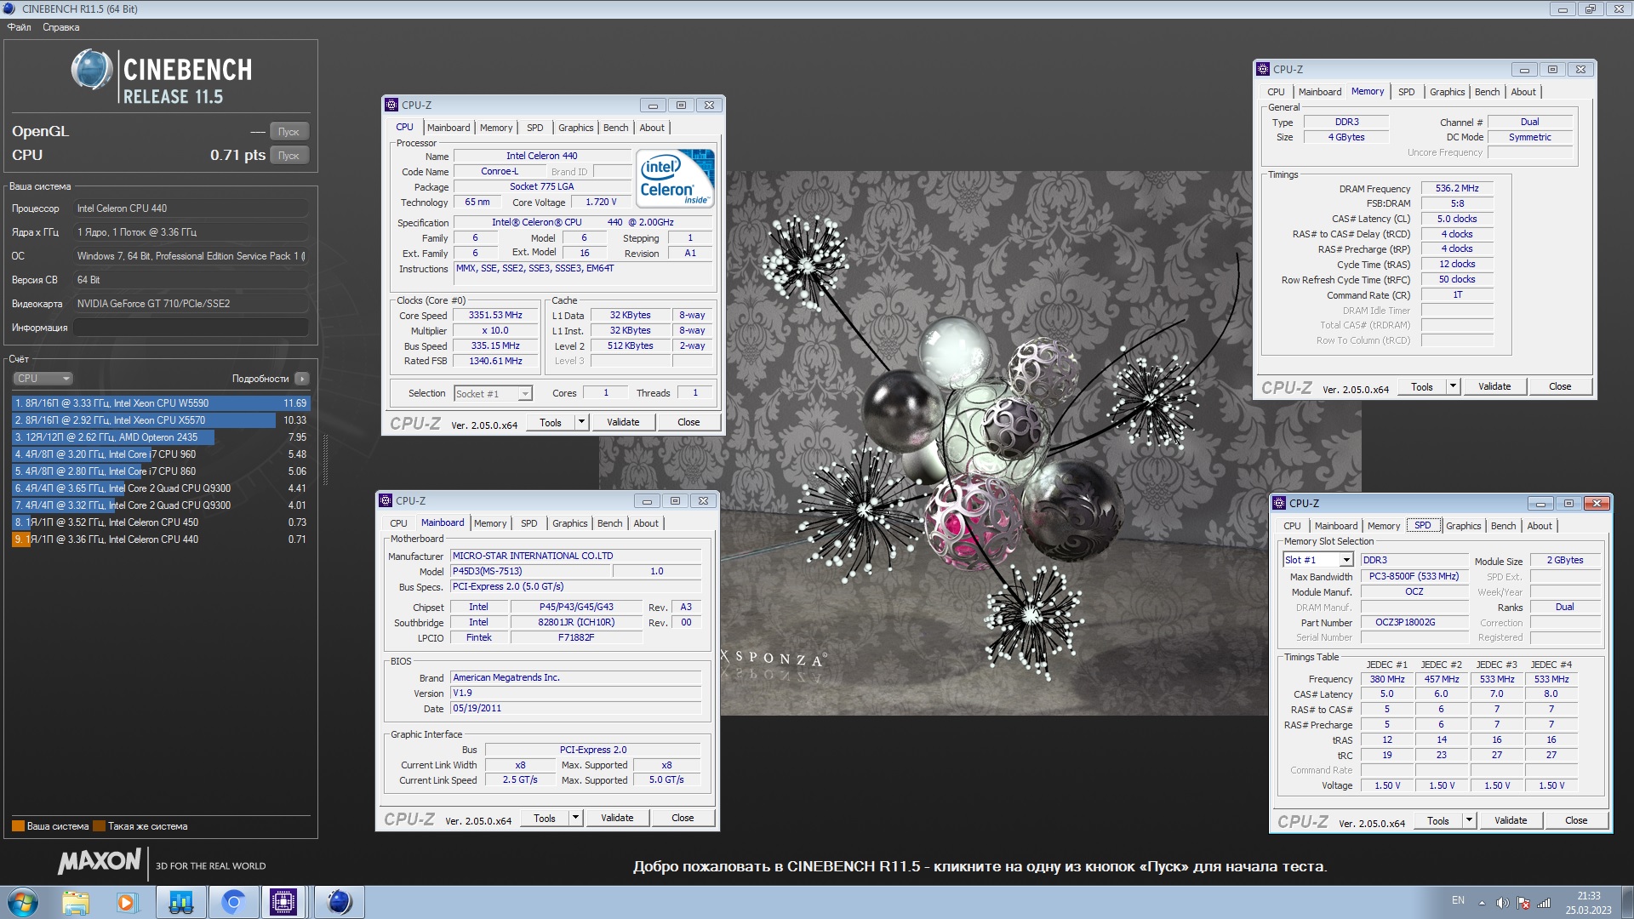Select ranking row Intel Xeon CPU W5590
Image resolution: width=1634 pixels, height=919 pixels.
[161, 403]
